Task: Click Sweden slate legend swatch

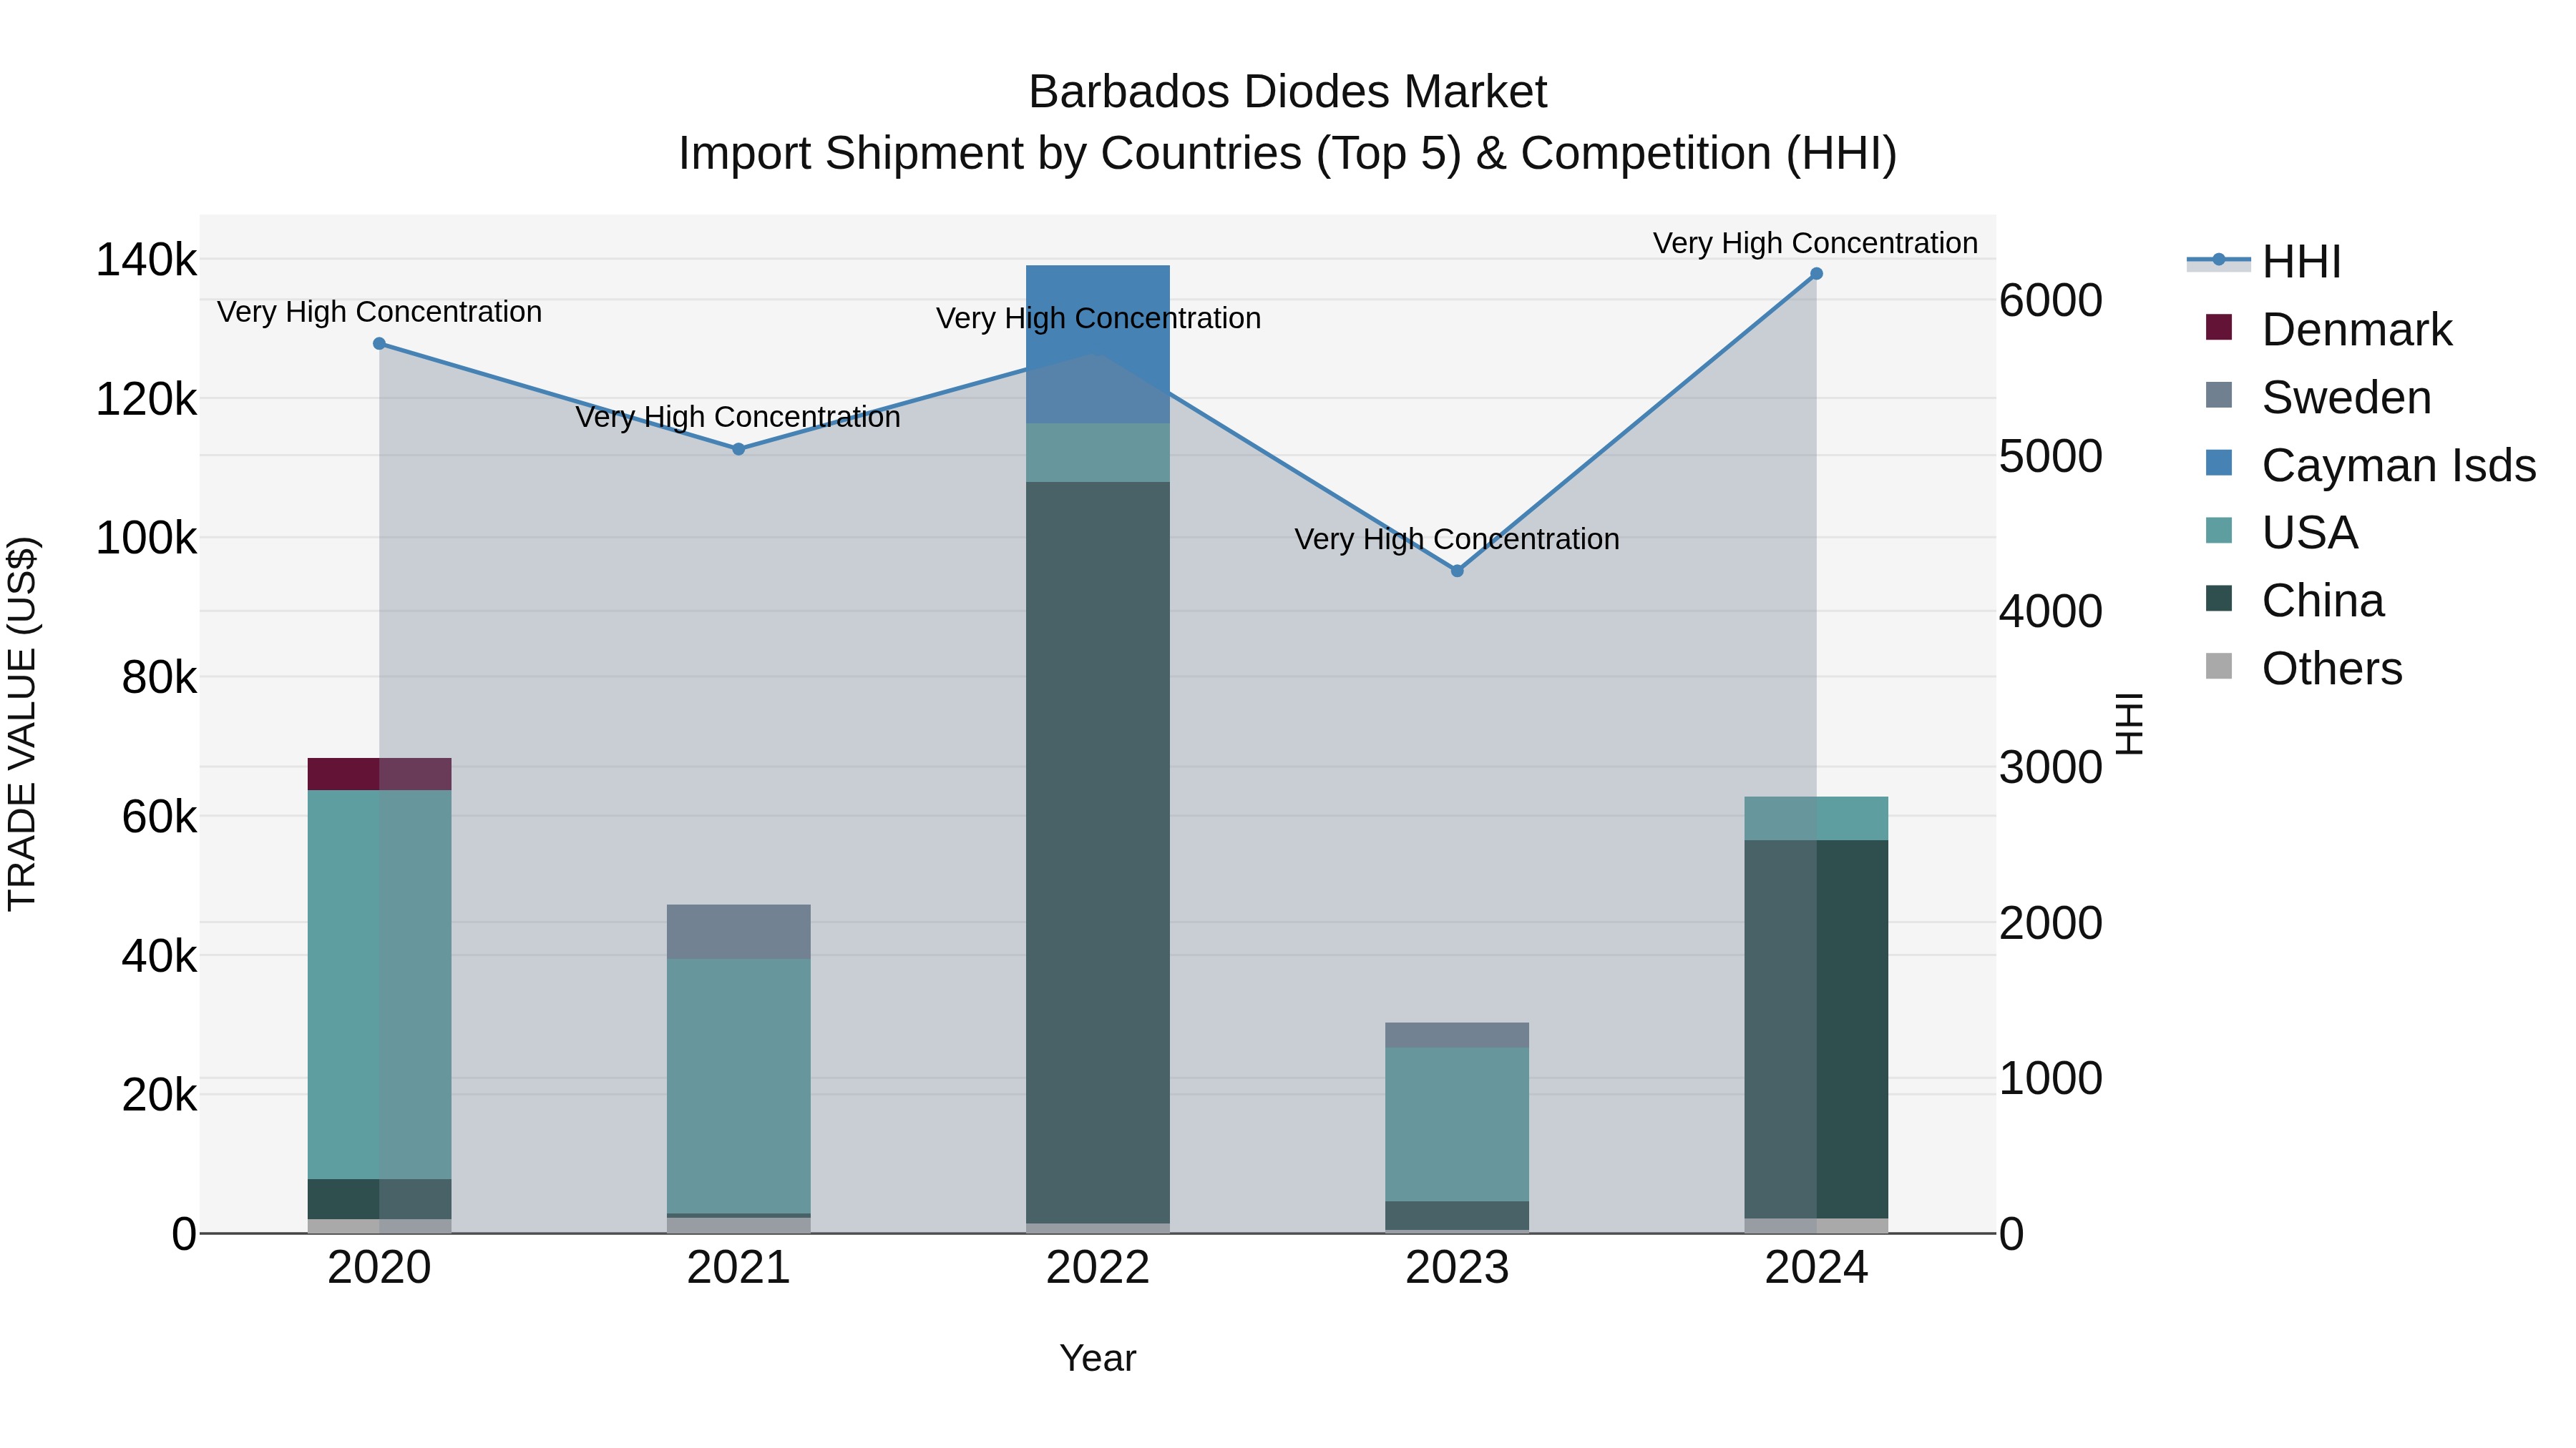Action: (2218, 395)
